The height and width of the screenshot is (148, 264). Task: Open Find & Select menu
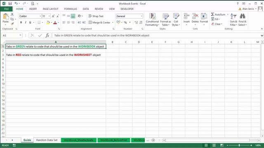tap(243, 20)
